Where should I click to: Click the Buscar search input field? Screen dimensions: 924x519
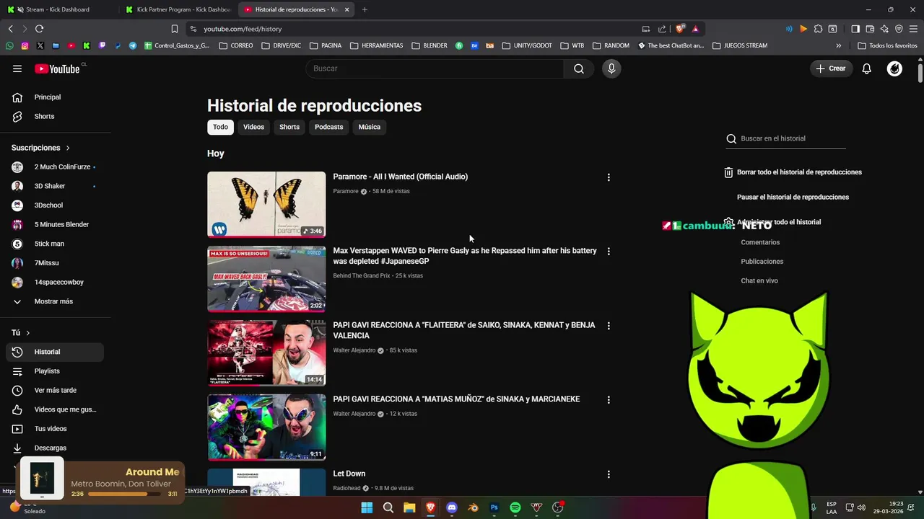pos(435,68)
